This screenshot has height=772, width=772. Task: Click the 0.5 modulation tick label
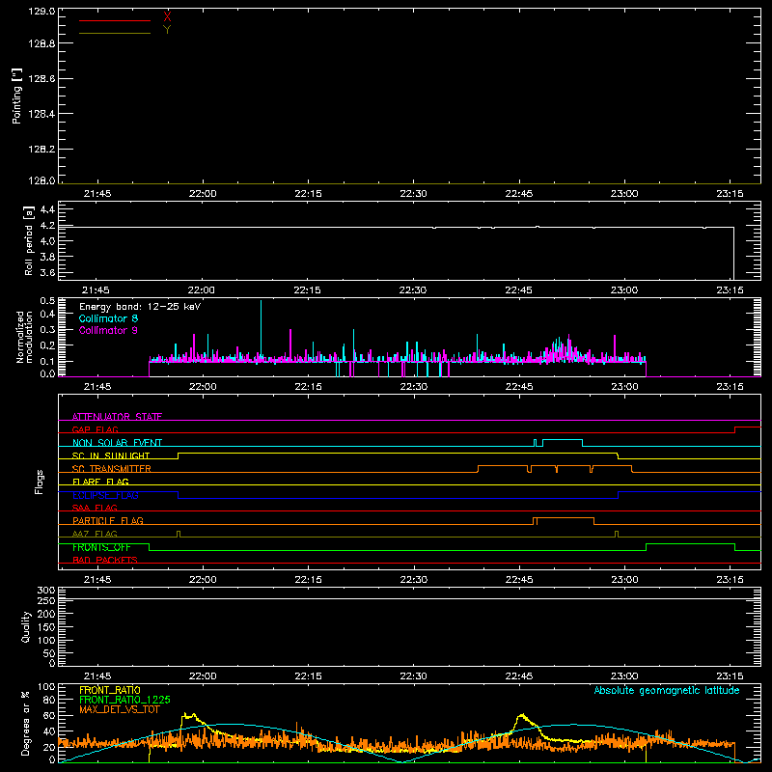pyautogui.click(x=47, y=301)
